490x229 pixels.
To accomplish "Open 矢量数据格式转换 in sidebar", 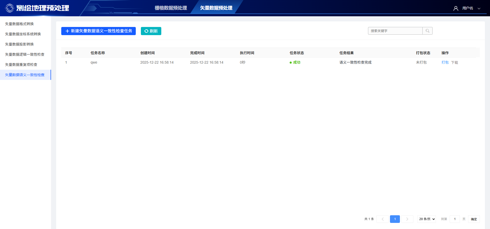I will [19, 24].
